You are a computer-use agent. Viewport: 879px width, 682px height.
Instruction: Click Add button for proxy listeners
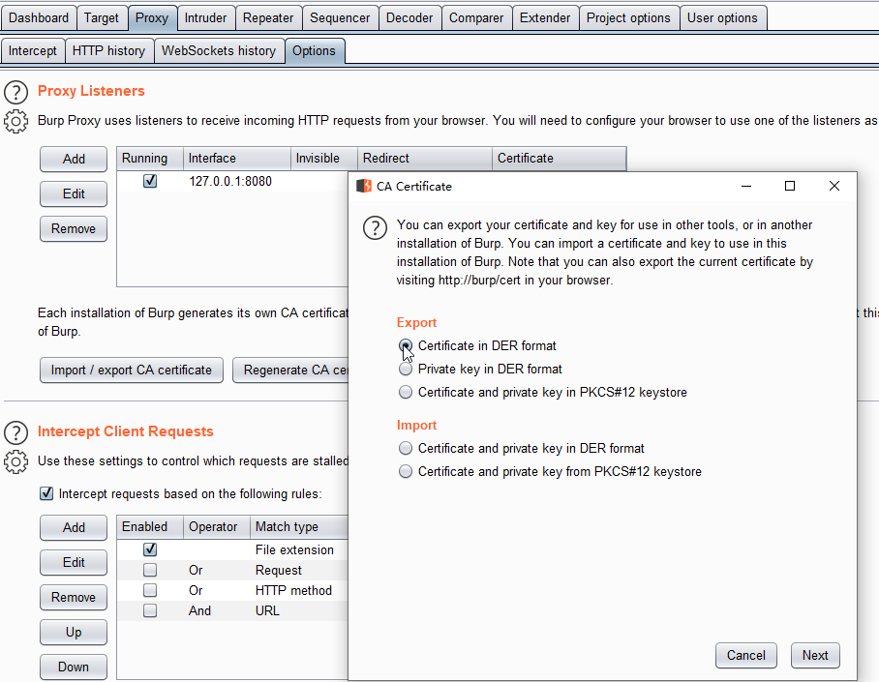click(74, 160)
